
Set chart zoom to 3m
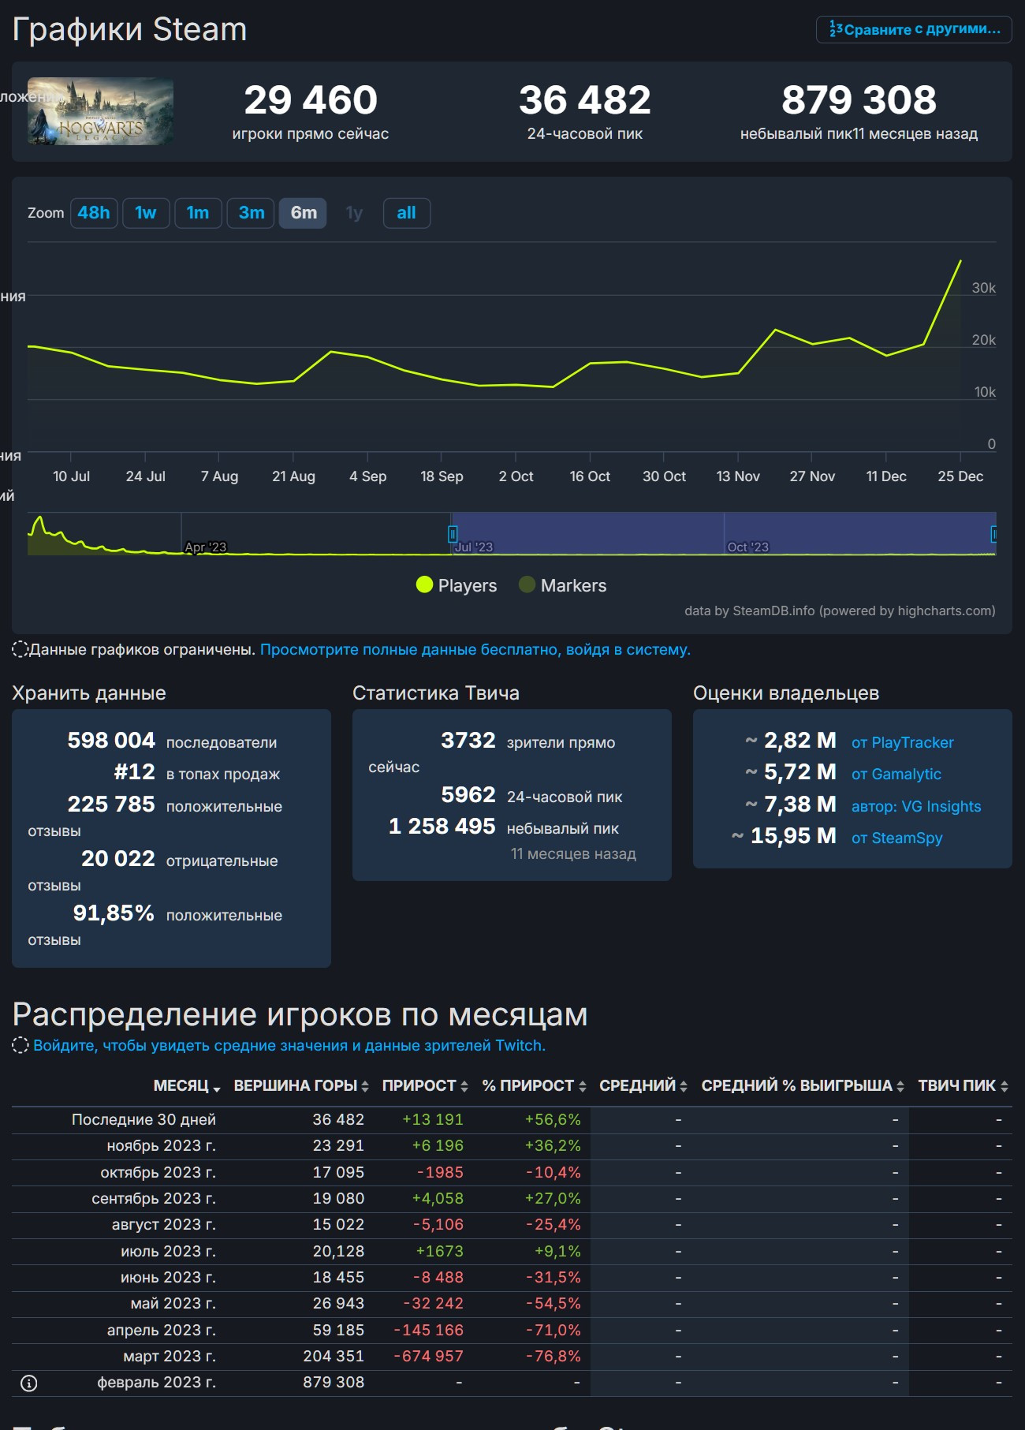(x=252, y=213)
